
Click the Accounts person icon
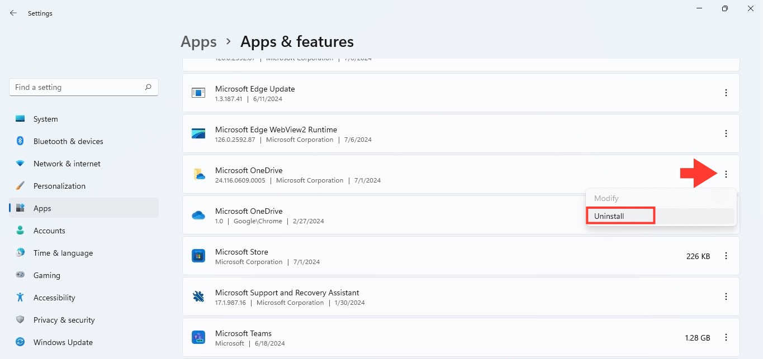(20, 231)
